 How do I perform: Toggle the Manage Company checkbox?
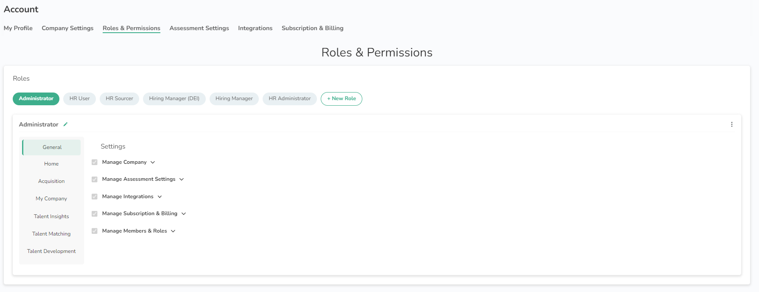pos(95,162)
